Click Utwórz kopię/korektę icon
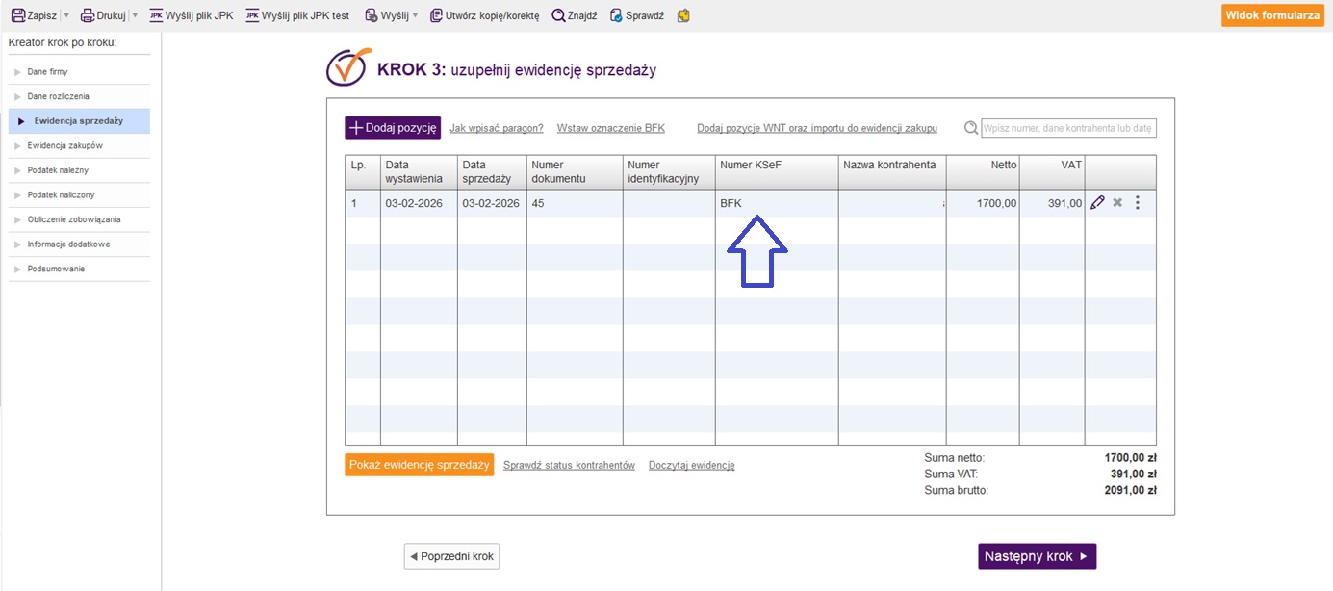1333x591 pixels. click(436, 15)
